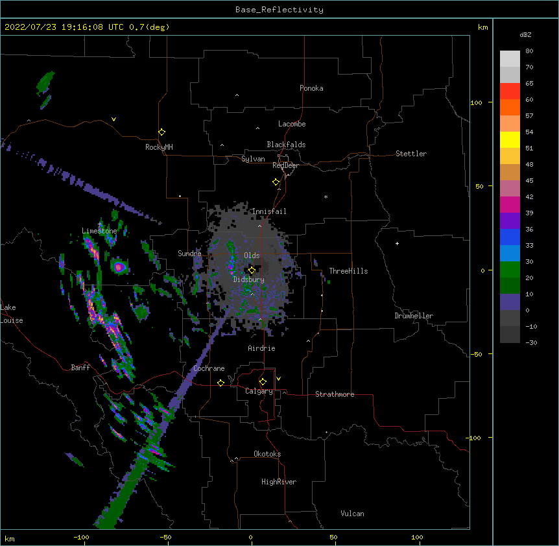
Task: Click the Lake Louise label
Action: (10, 314)
